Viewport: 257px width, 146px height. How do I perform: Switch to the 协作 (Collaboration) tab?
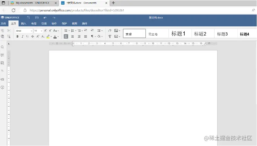click(x=54, y=23)
